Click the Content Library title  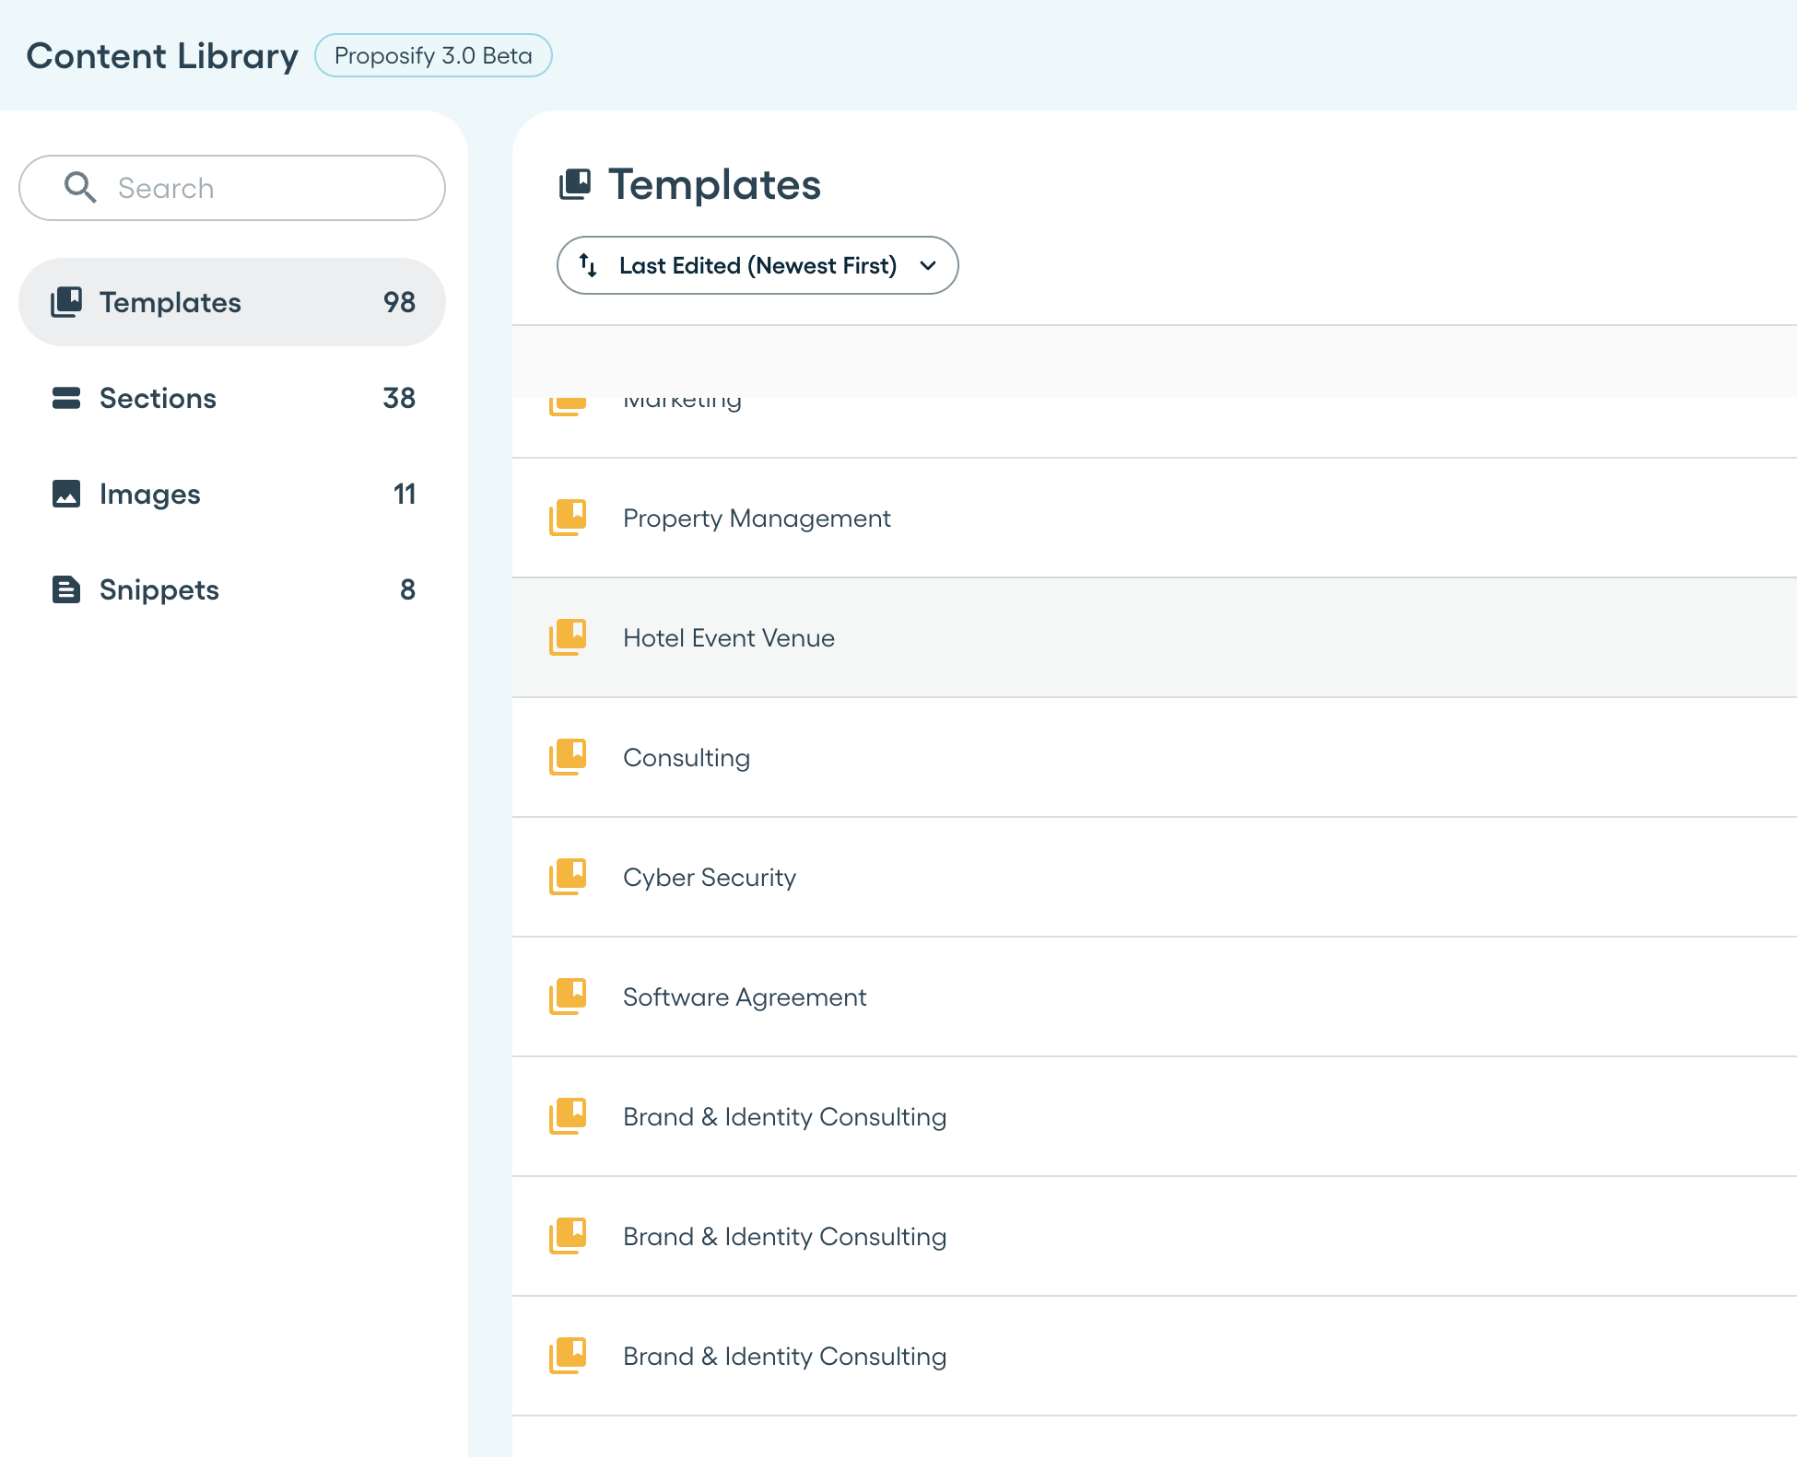(x=162, y=56)
